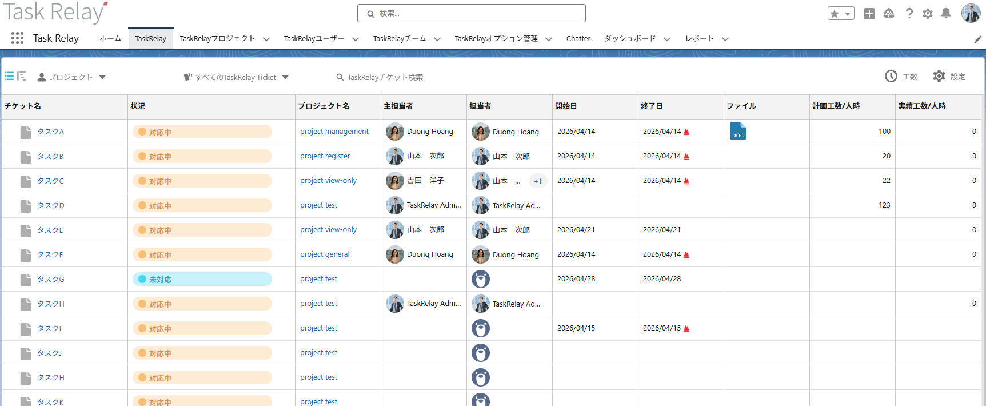Open the favorites list dropdown arrow

(x=848, y=14)
